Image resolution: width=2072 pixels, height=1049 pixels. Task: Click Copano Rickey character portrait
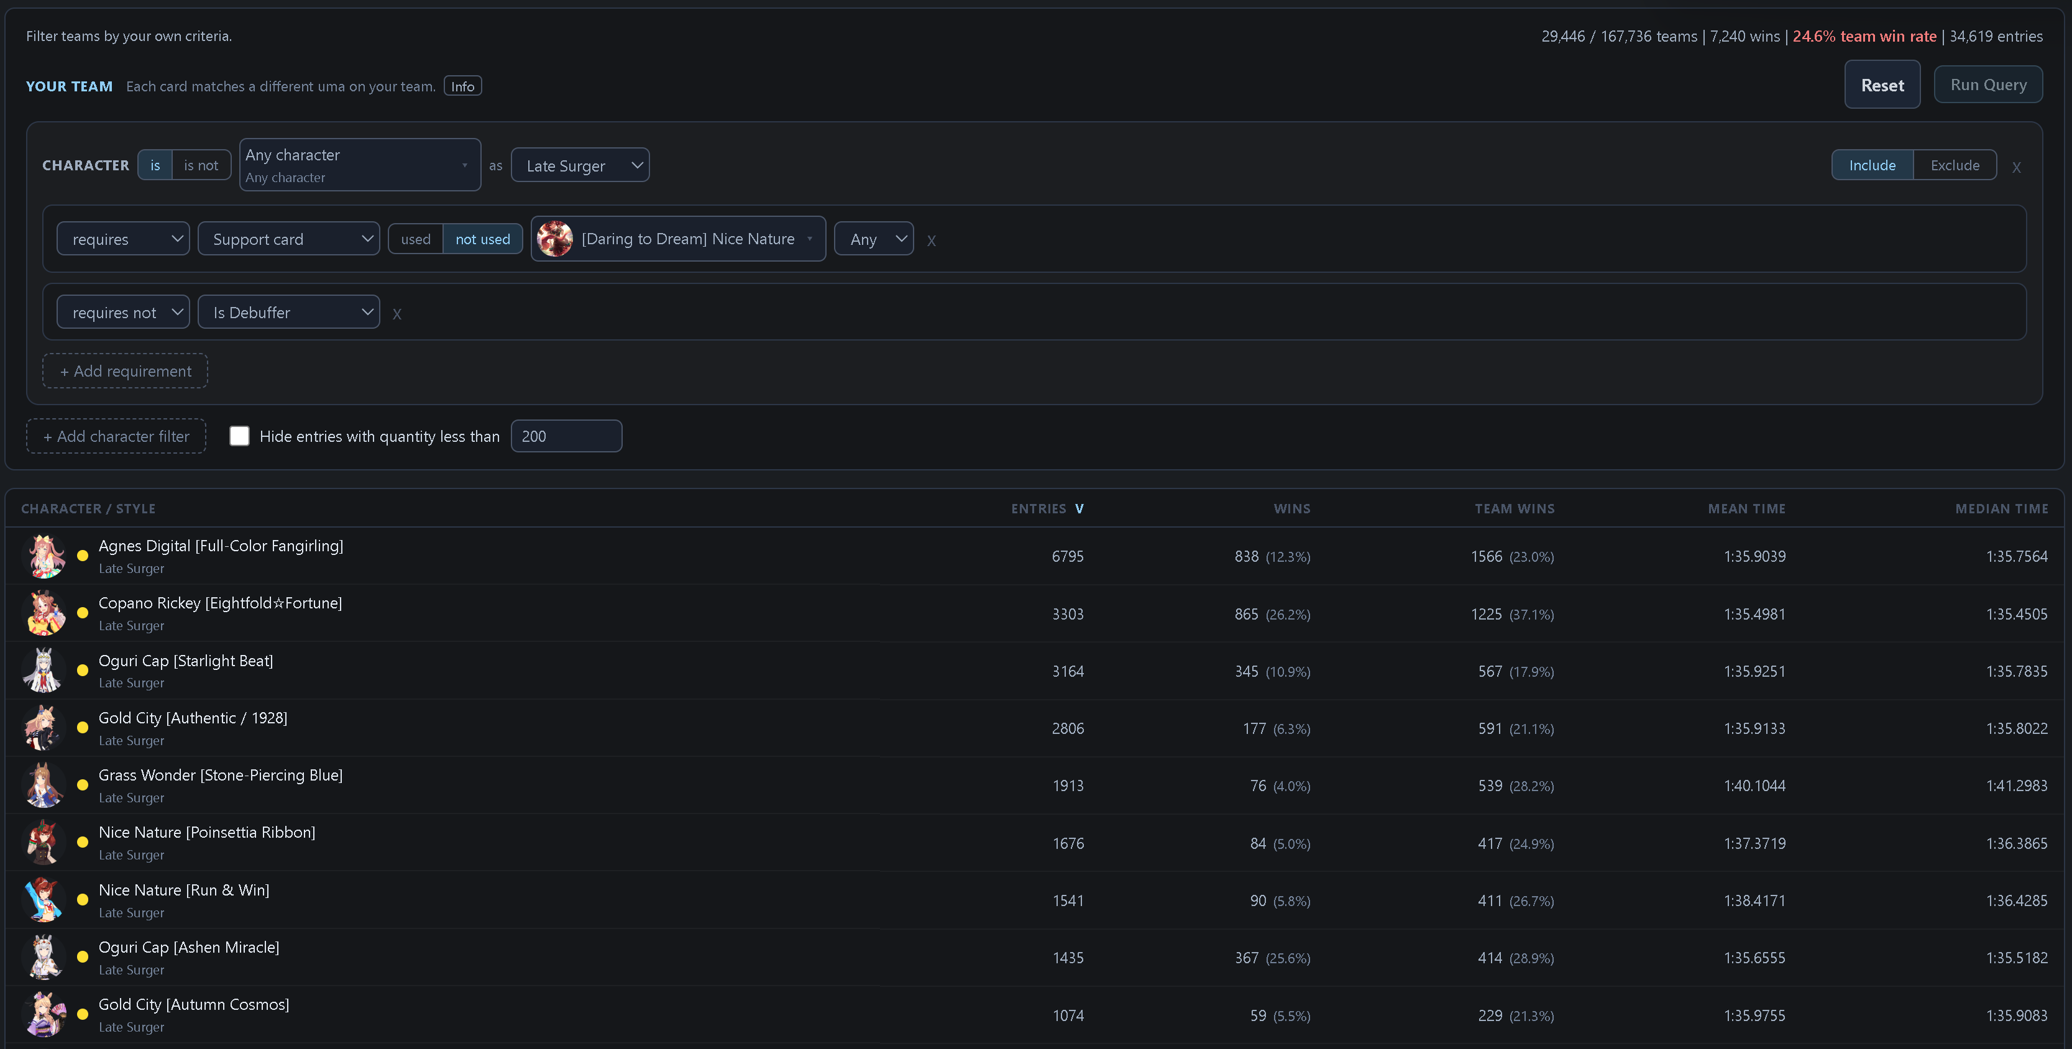45,613
